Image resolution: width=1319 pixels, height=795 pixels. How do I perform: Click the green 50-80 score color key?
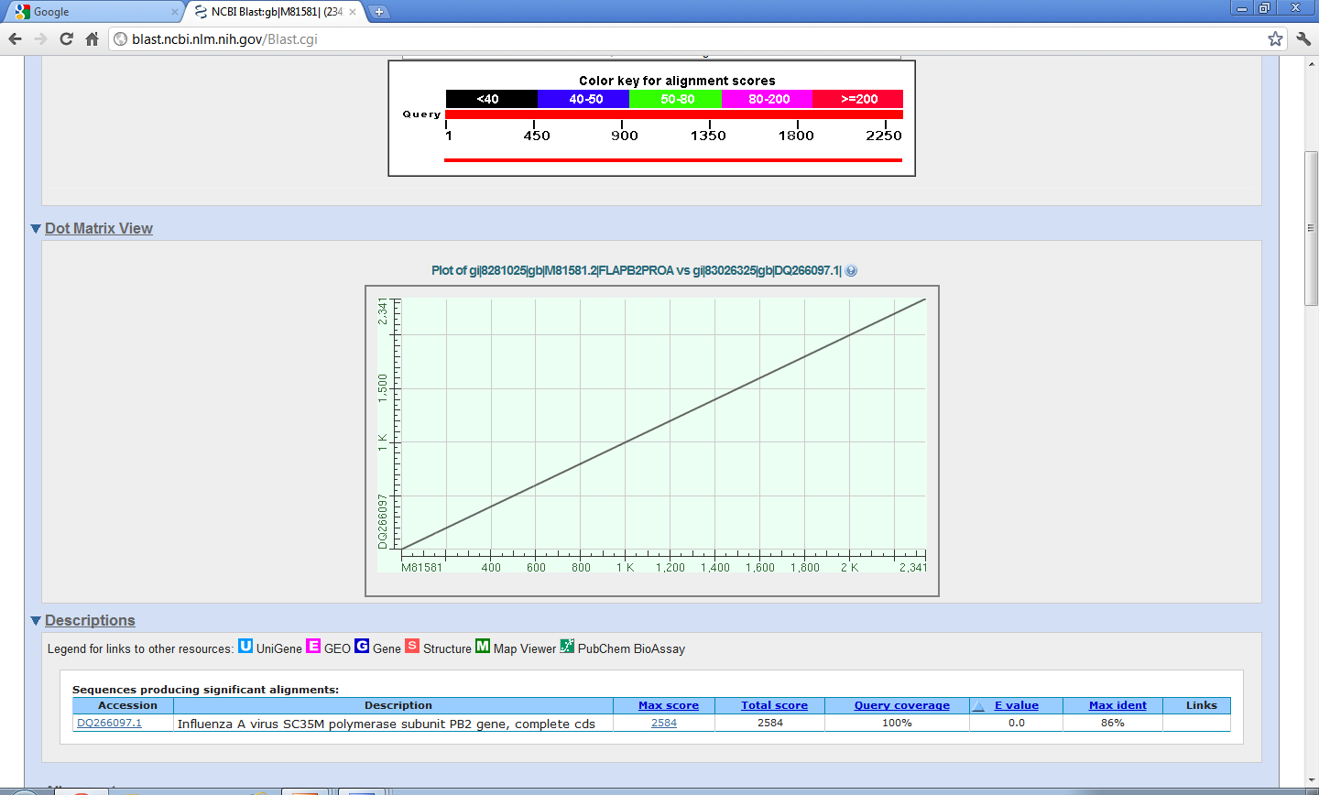click(676, 99)
